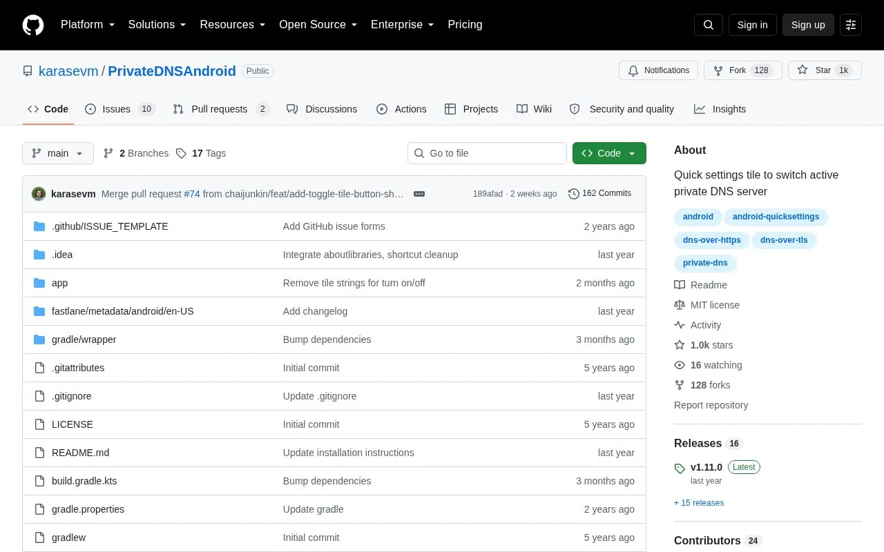Viewport: 884px width, 552px height.
Task: Open pull request #74 link
Action: click(192, 194)
